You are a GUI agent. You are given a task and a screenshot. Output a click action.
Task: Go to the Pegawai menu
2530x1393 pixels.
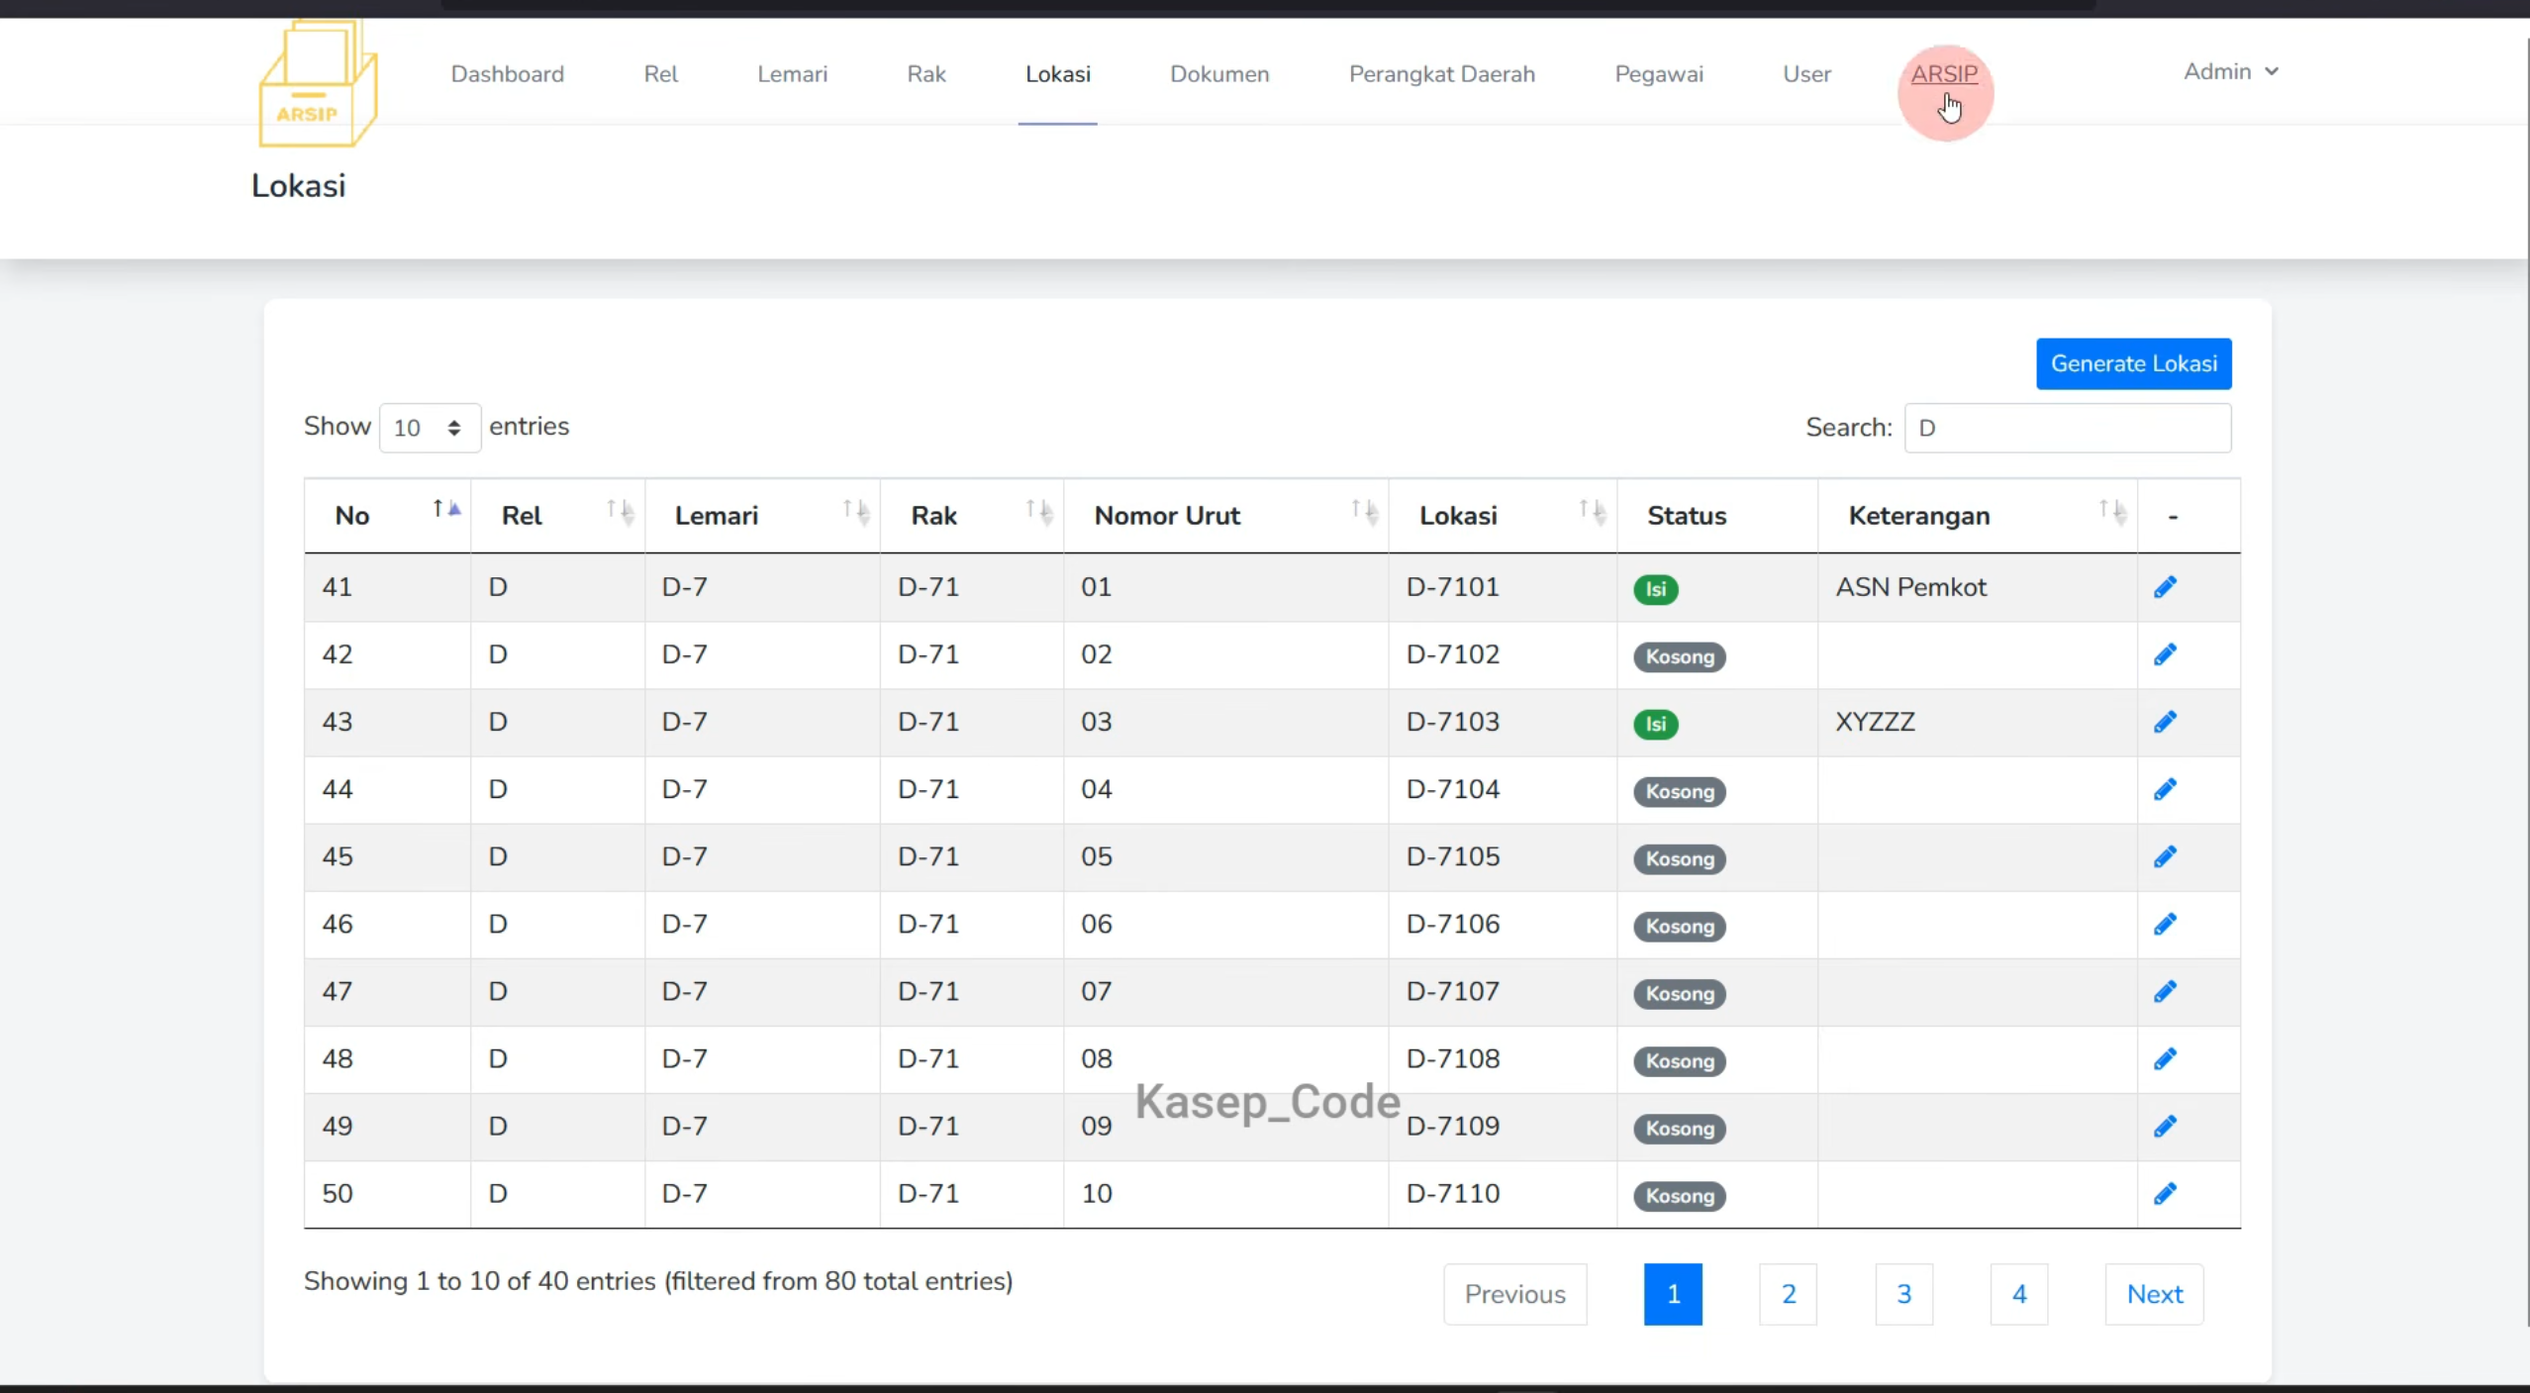1659,74
